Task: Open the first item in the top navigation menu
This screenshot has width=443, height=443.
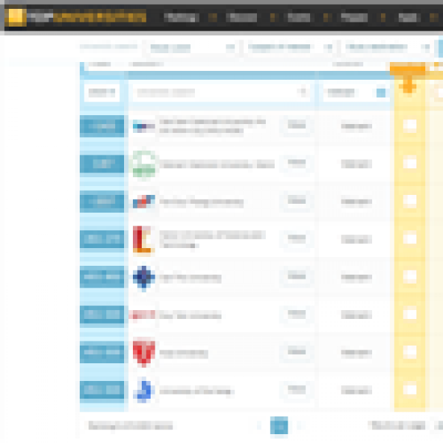Action: (181, 17)
